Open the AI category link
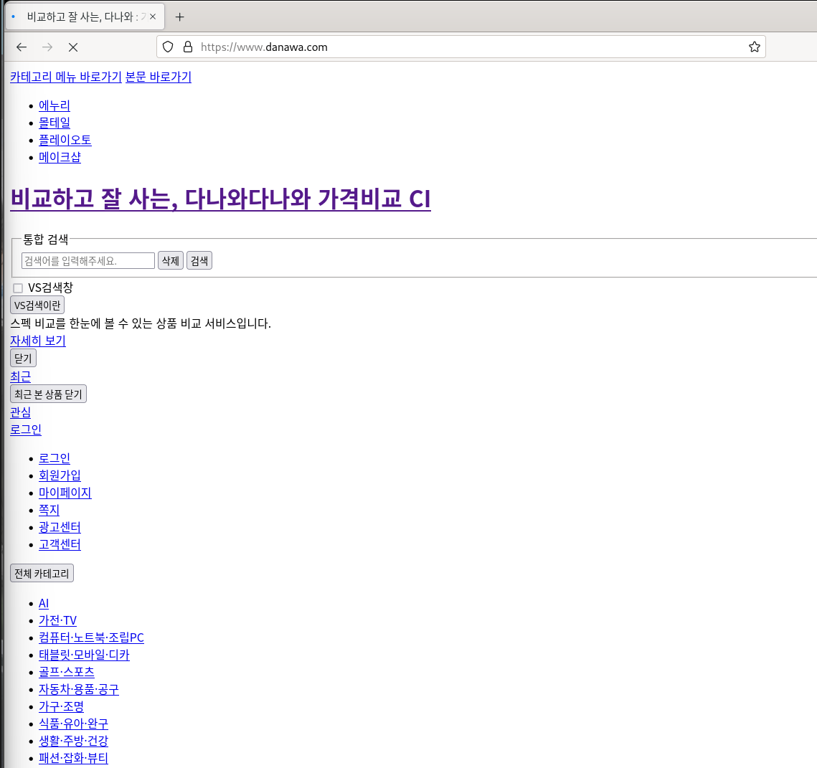The height and width of the screenshot is (768, 817). pyautogui.click(x=44, y=603)
